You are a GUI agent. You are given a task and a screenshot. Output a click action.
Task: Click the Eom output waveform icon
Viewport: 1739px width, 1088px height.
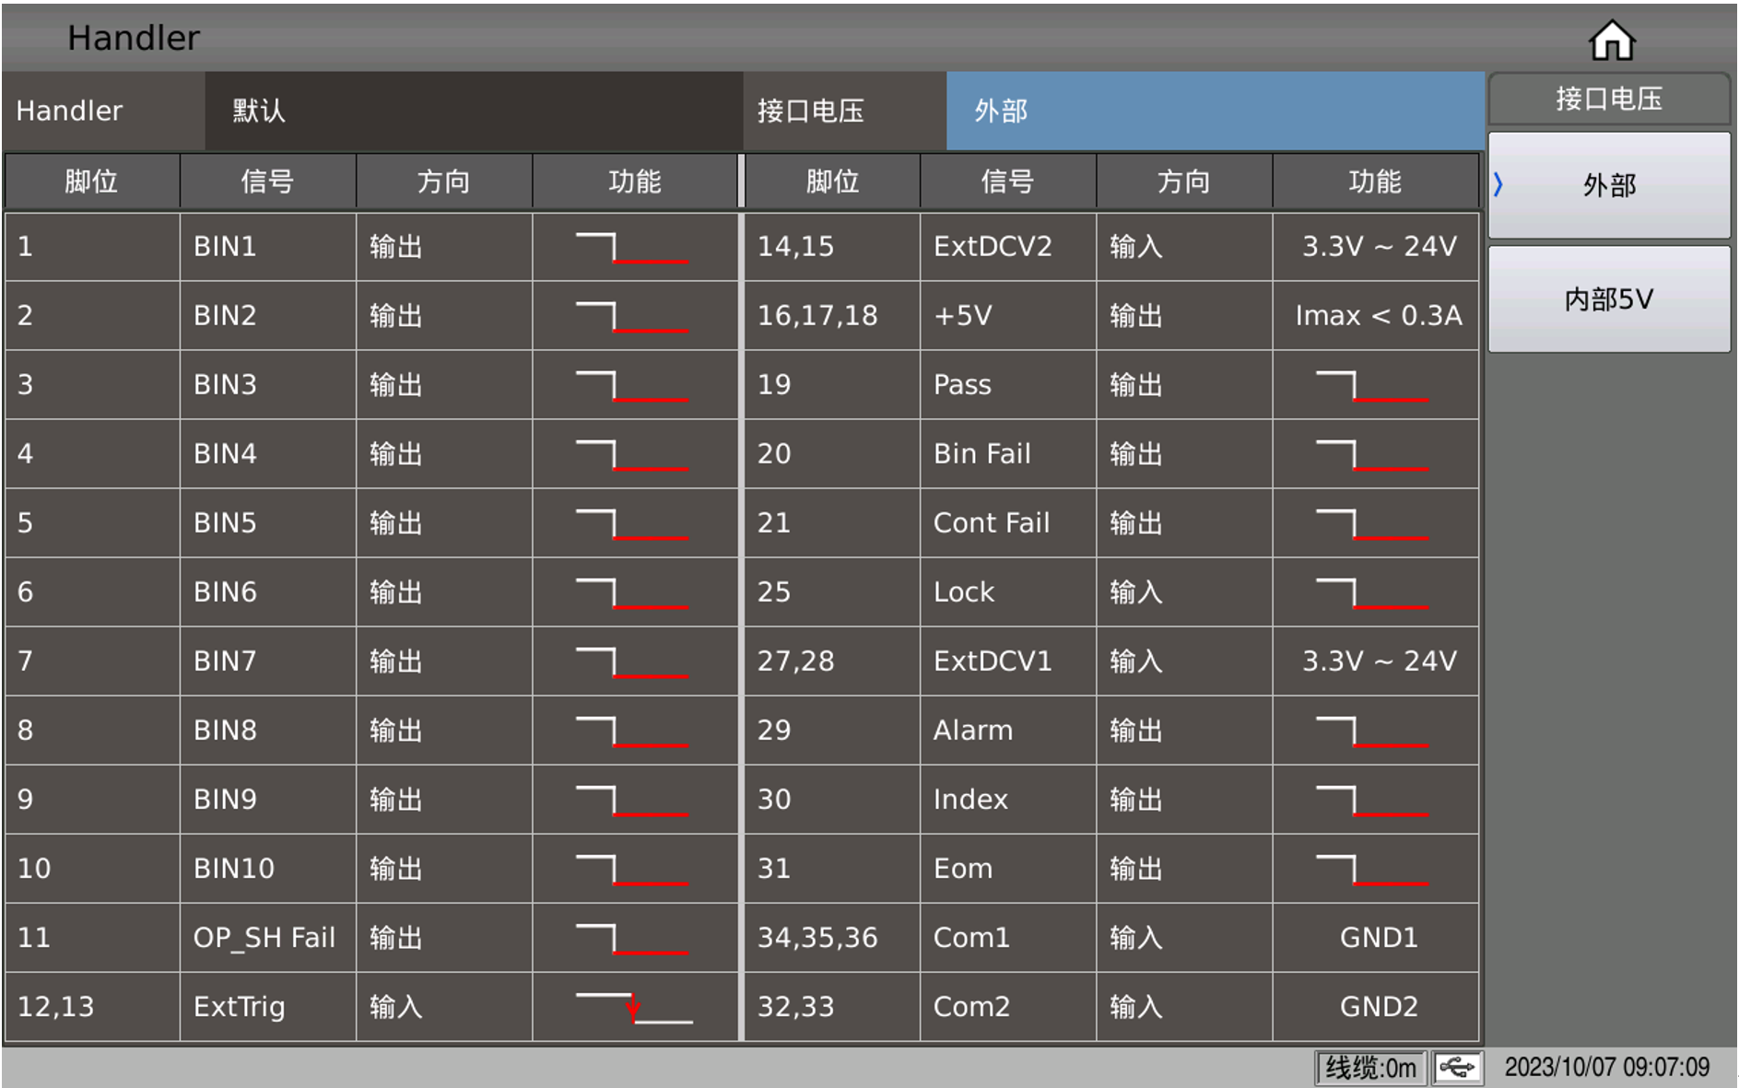pos(1373,869)
